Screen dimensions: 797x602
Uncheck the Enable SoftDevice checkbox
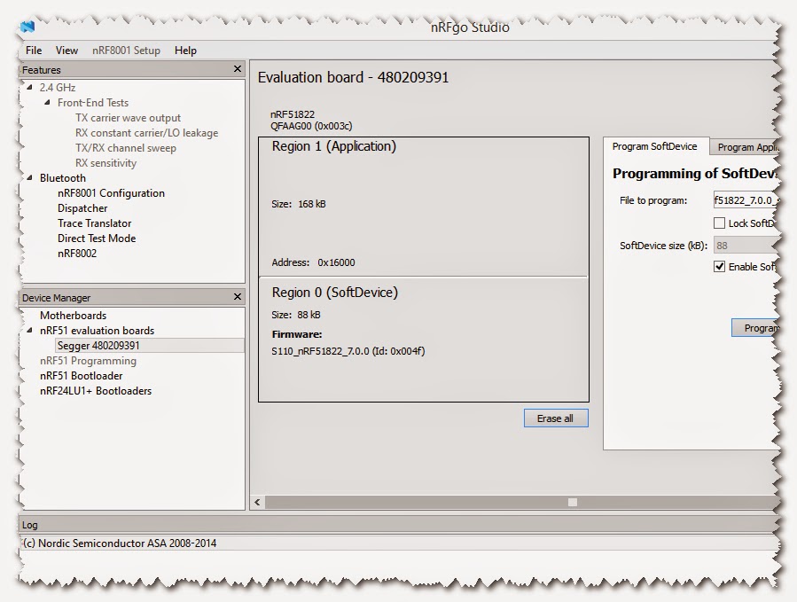point(719,267)
